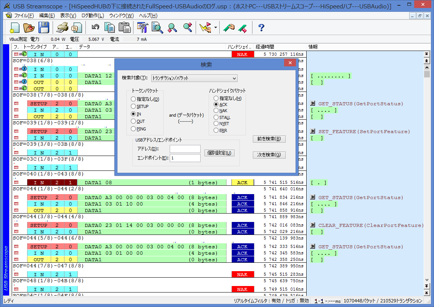
Task: Expand GET_STATUS arrow on the 741 834 216ns row
Action: [x=313, y=197]
